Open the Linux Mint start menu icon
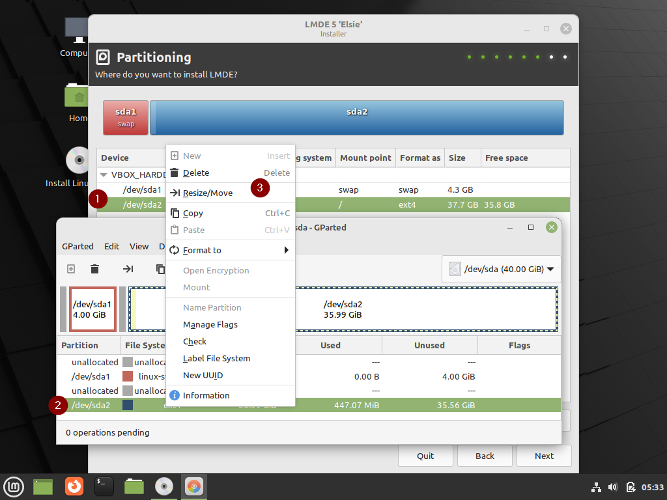 [14, 487]
